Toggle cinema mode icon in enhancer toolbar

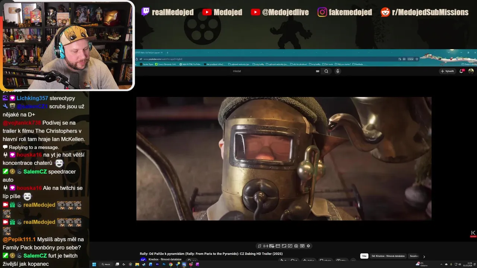(x=272, y=246)
